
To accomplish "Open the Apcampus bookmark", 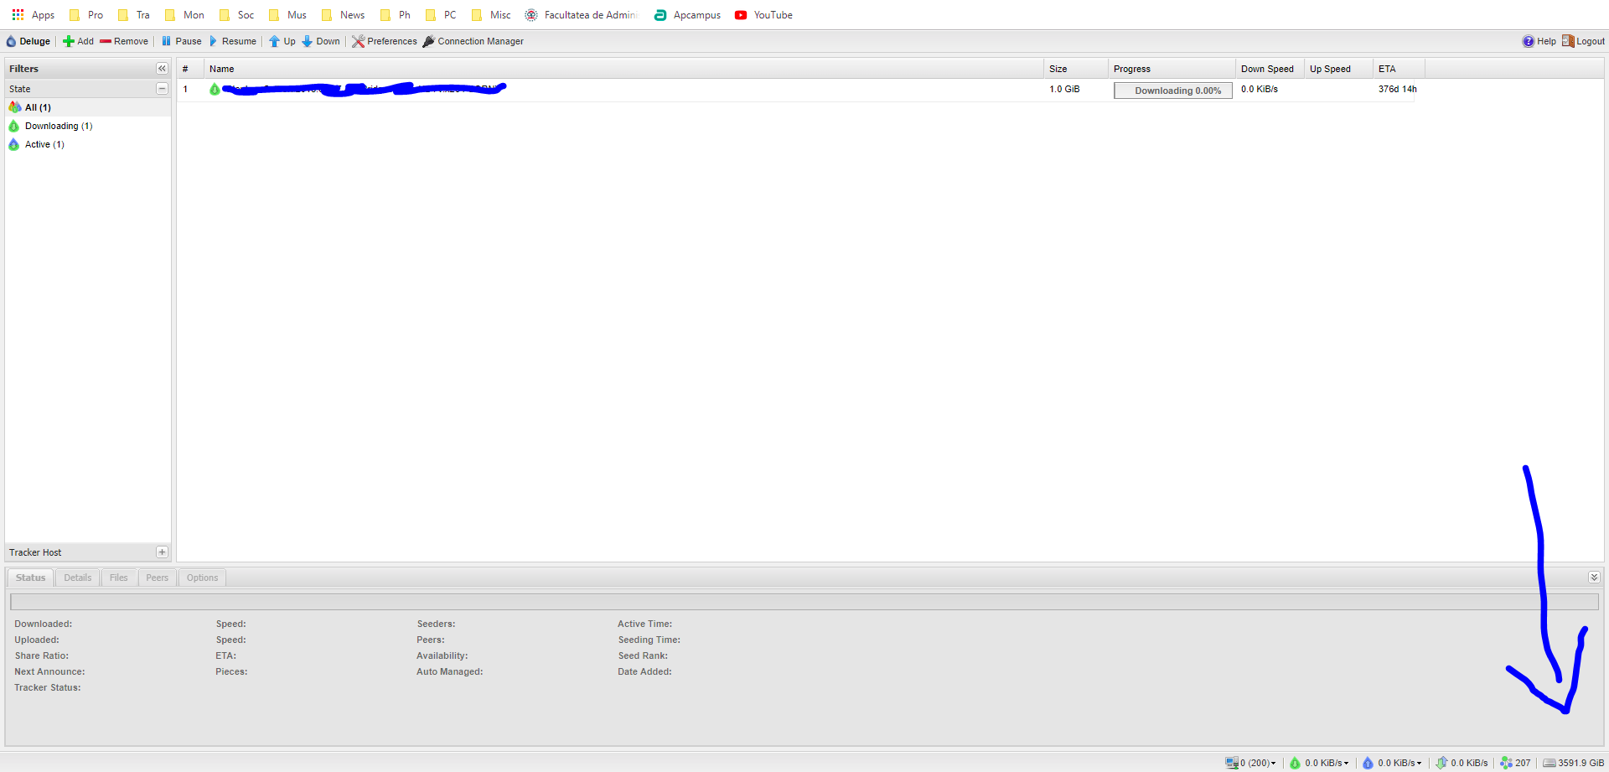I will coord(687,15).
